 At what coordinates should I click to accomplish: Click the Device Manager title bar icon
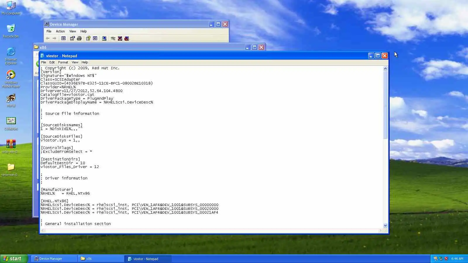click(x=47, y=24)
